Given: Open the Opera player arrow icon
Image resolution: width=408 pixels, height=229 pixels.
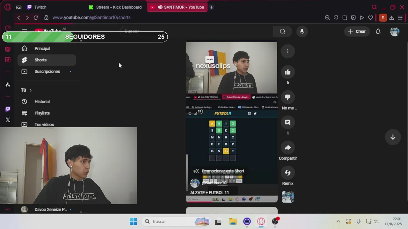Looking at the screenshot, I should (x=362, y=17).
